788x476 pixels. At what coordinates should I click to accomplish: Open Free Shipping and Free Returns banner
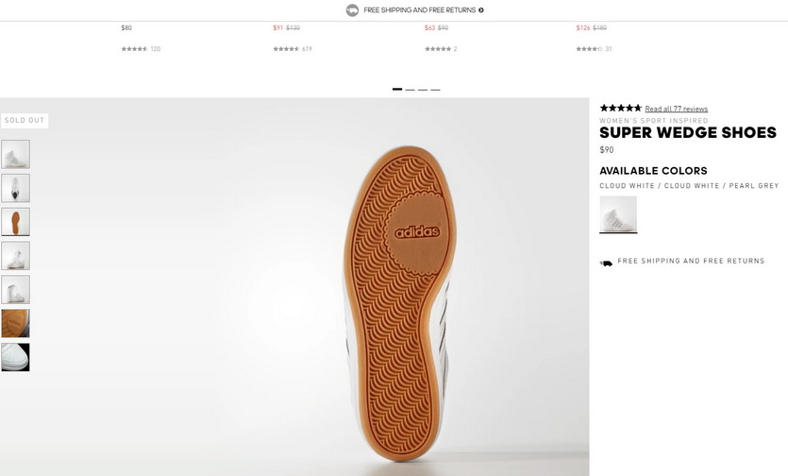[x=419, y=10]
